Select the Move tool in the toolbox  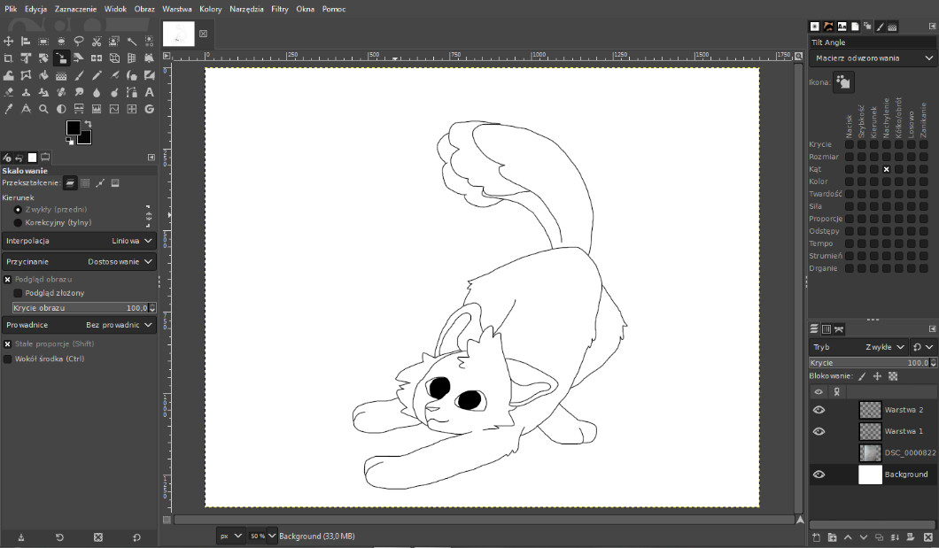click(8, 42)
